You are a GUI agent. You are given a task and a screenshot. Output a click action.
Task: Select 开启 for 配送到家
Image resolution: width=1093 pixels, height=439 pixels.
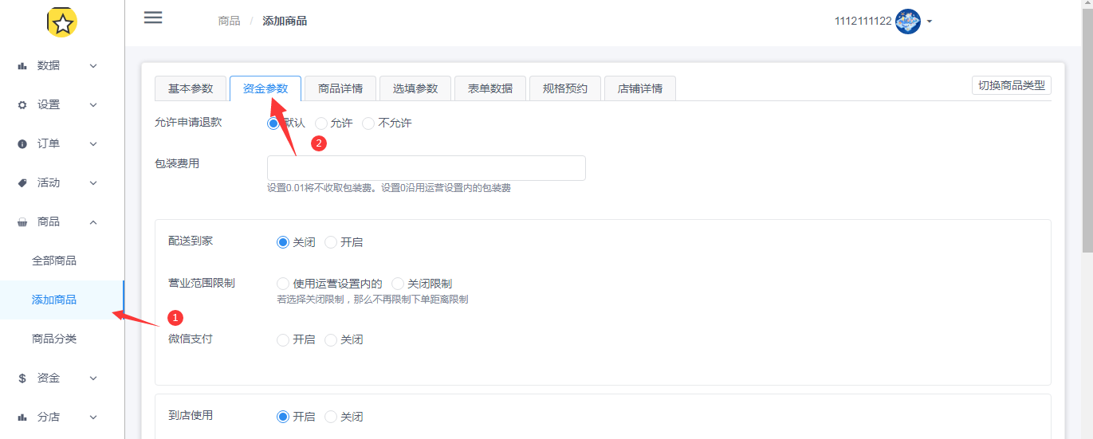331,242
